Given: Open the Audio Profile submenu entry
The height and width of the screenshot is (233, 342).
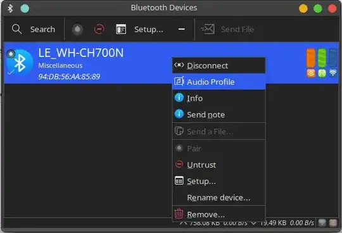Looking at the screenshot, I should click(218, 82).
